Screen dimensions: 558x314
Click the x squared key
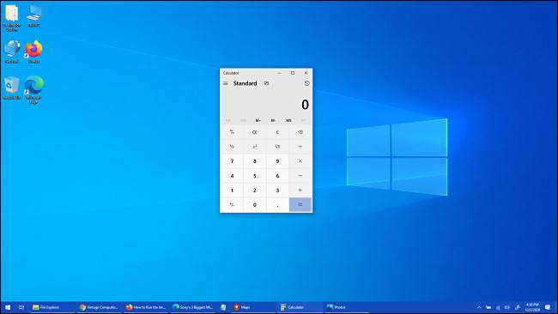255,147
